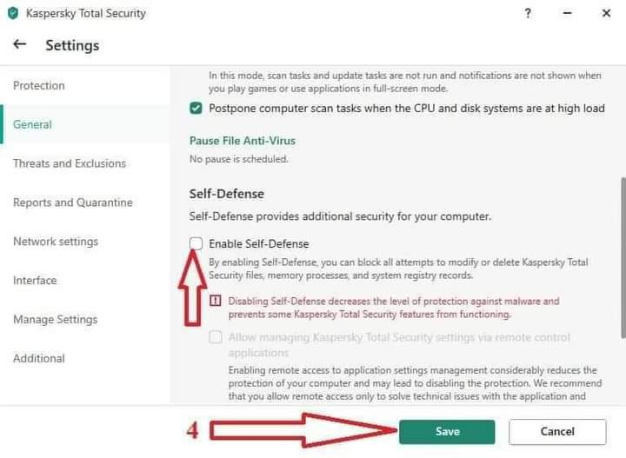Viewport: 626px width, 458px height.
Task: Click the Kaspersky Total Security title text
Action: click(86, 13)
